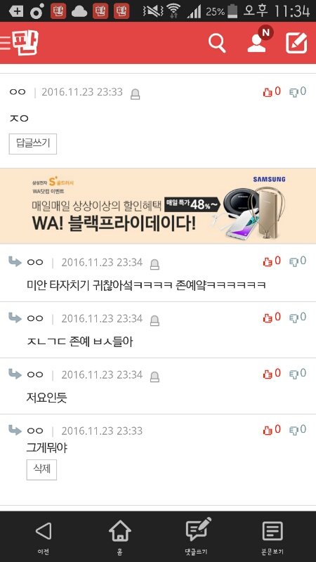316x562 pixels.
Task: Tap the write-post pencil icon in the header
Action: pyautogui.click(x=296, y=43)
